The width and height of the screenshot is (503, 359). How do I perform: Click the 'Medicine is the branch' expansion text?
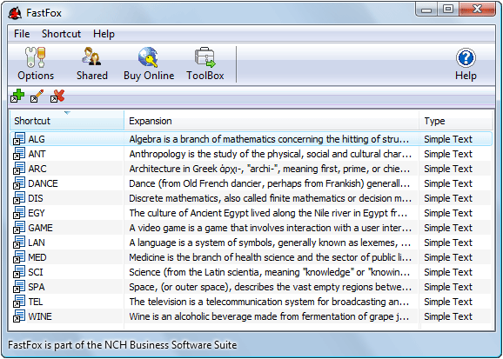tap(271, 257)
